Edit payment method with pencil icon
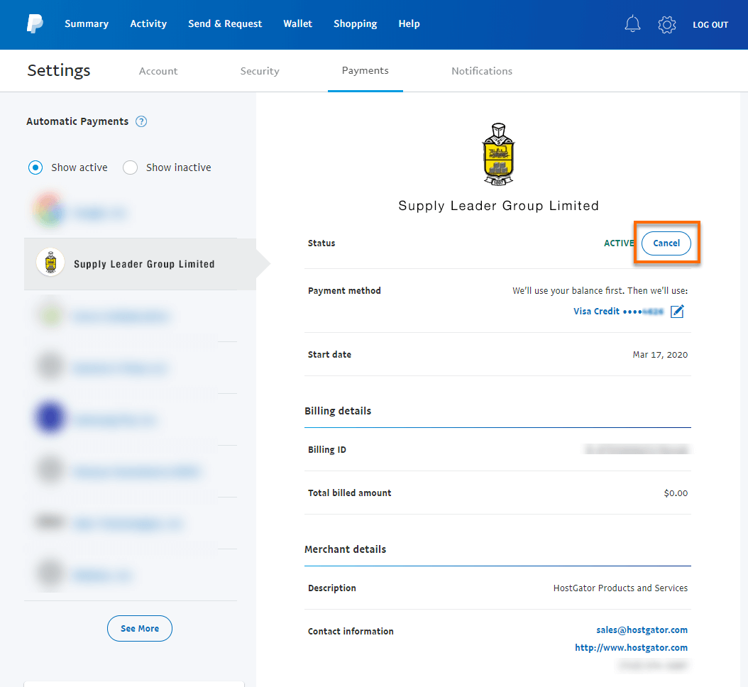Viewport: 748px width, 687px height. point(677,312)
